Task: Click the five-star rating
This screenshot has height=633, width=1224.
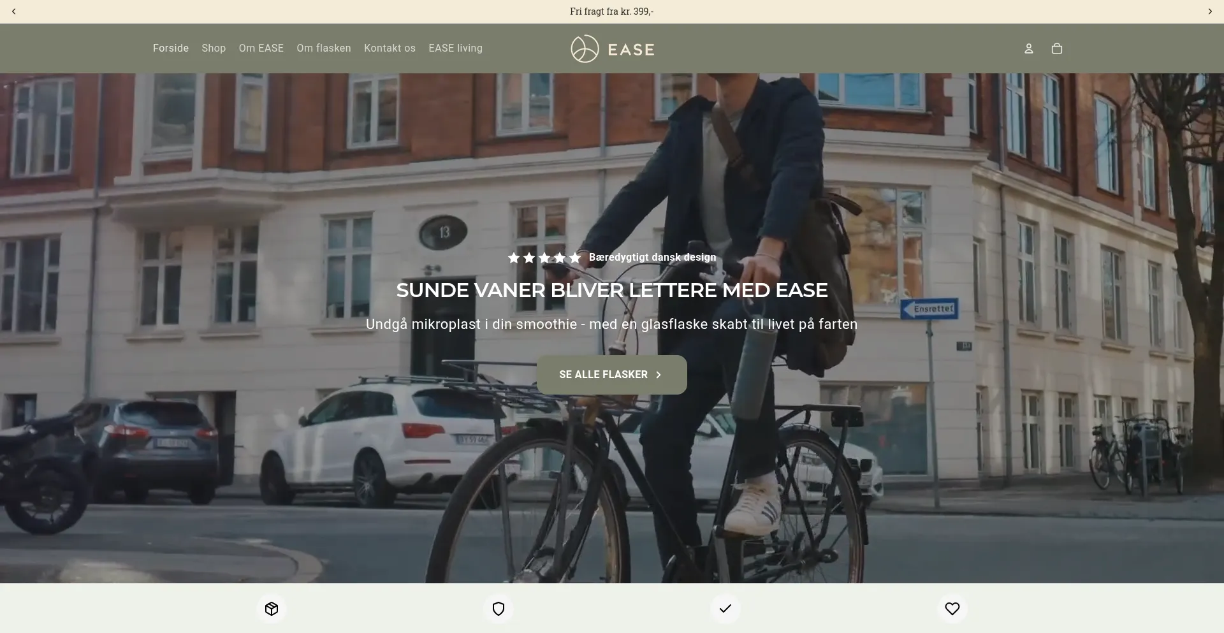Action: pos(544,258)
